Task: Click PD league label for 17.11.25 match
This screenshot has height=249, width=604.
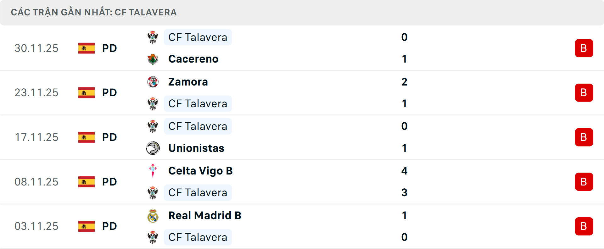Action: [109, 137]
